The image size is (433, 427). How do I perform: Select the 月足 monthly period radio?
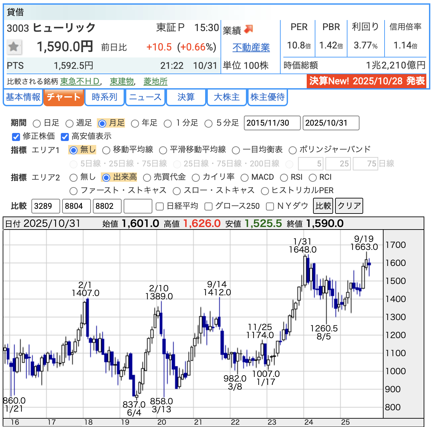(x=103, y=124)
